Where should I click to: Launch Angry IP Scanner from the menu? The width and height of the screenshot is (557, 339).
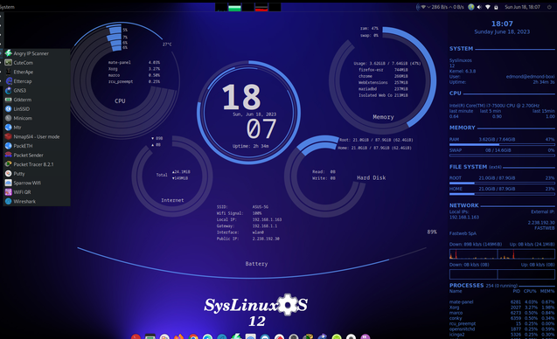point(37,53)
